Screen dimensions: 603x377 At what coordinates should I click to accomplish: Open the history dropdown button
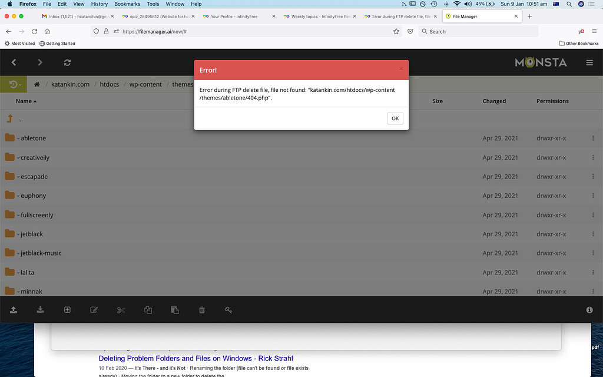click(x=14, y=85)
